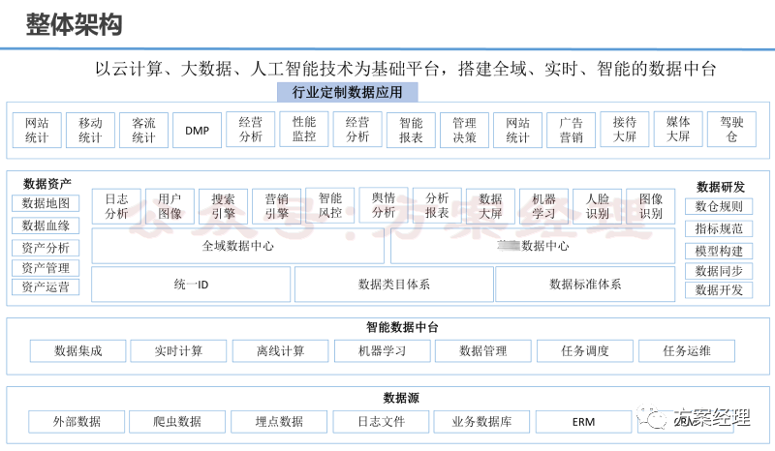Select the 任务运维 box
Image resolution: width=775 pixels, height=451 pixels.
687,351
